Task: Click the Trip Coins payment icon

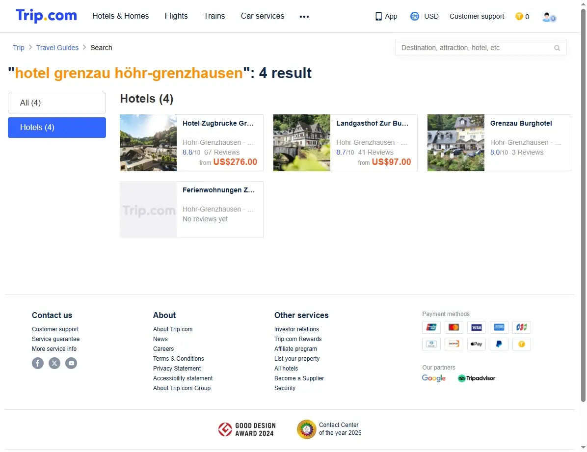Action: (522, 344)
